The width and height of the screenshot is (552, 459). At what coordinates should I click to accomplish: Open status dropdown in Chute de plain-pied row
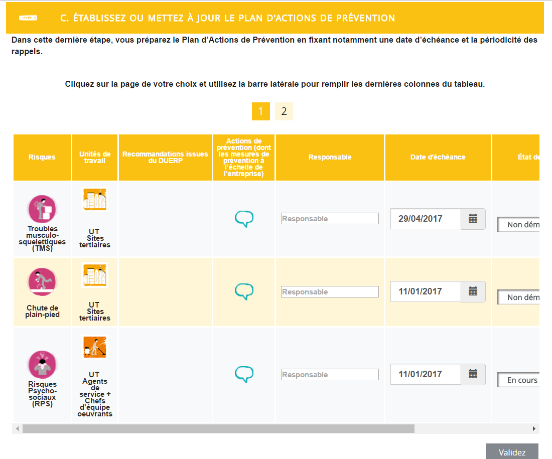coord(518,297)
